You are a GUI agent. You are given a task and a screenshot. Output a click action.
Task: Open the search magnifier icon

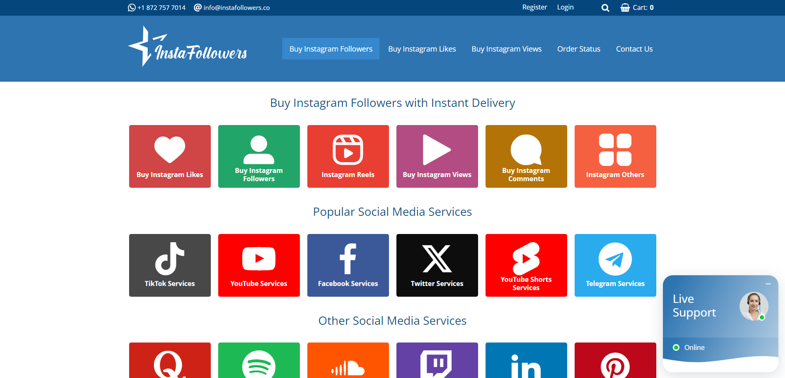click(x=605, y=8)
